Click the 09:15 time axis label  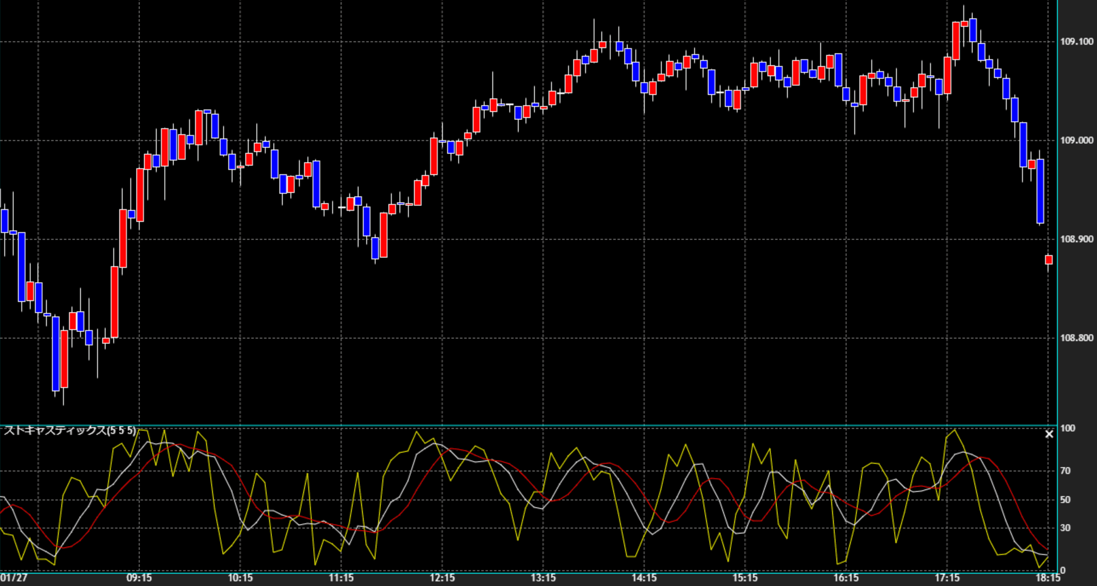point(139,578)
